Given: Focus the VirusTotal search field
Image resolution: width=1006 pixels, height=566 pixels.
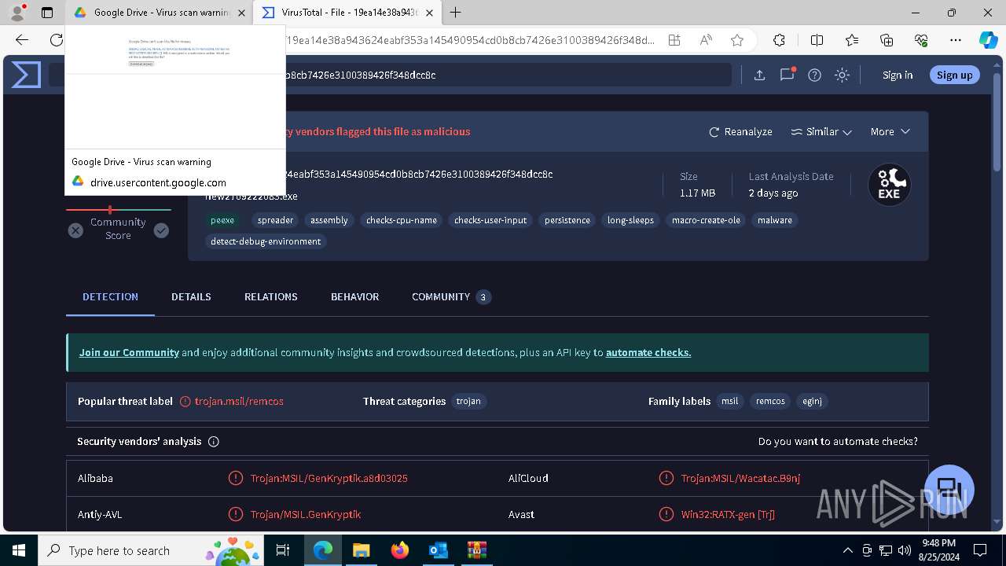Looking at the screenshot, I should pos(390,75).
